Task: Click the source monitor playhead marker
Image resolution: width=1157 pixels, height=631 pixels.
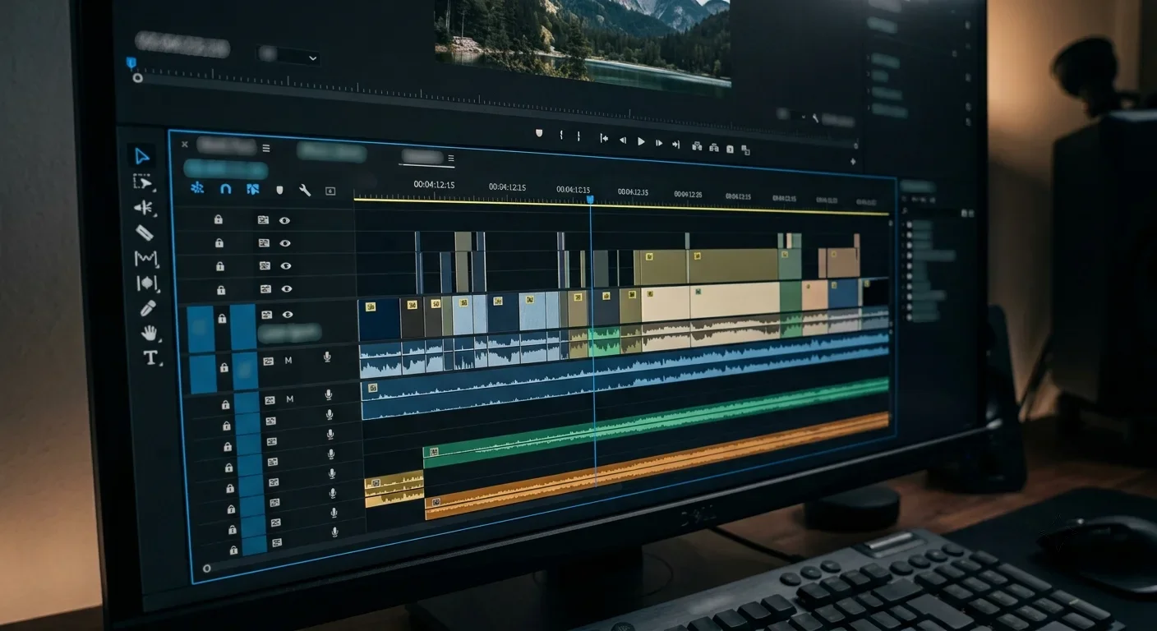Action: pos(131,62)
